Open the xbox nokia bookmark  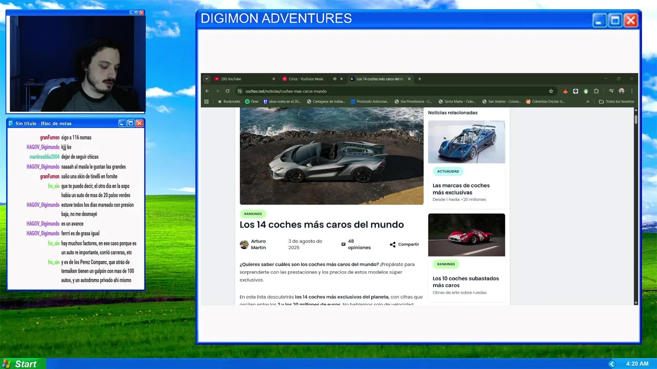tap(282, 101)
